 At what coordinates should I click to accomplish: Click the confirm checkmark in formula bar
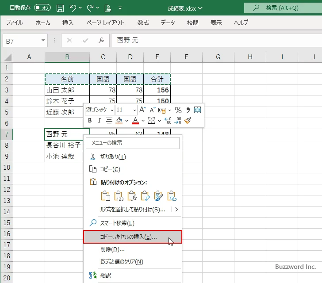85,40
